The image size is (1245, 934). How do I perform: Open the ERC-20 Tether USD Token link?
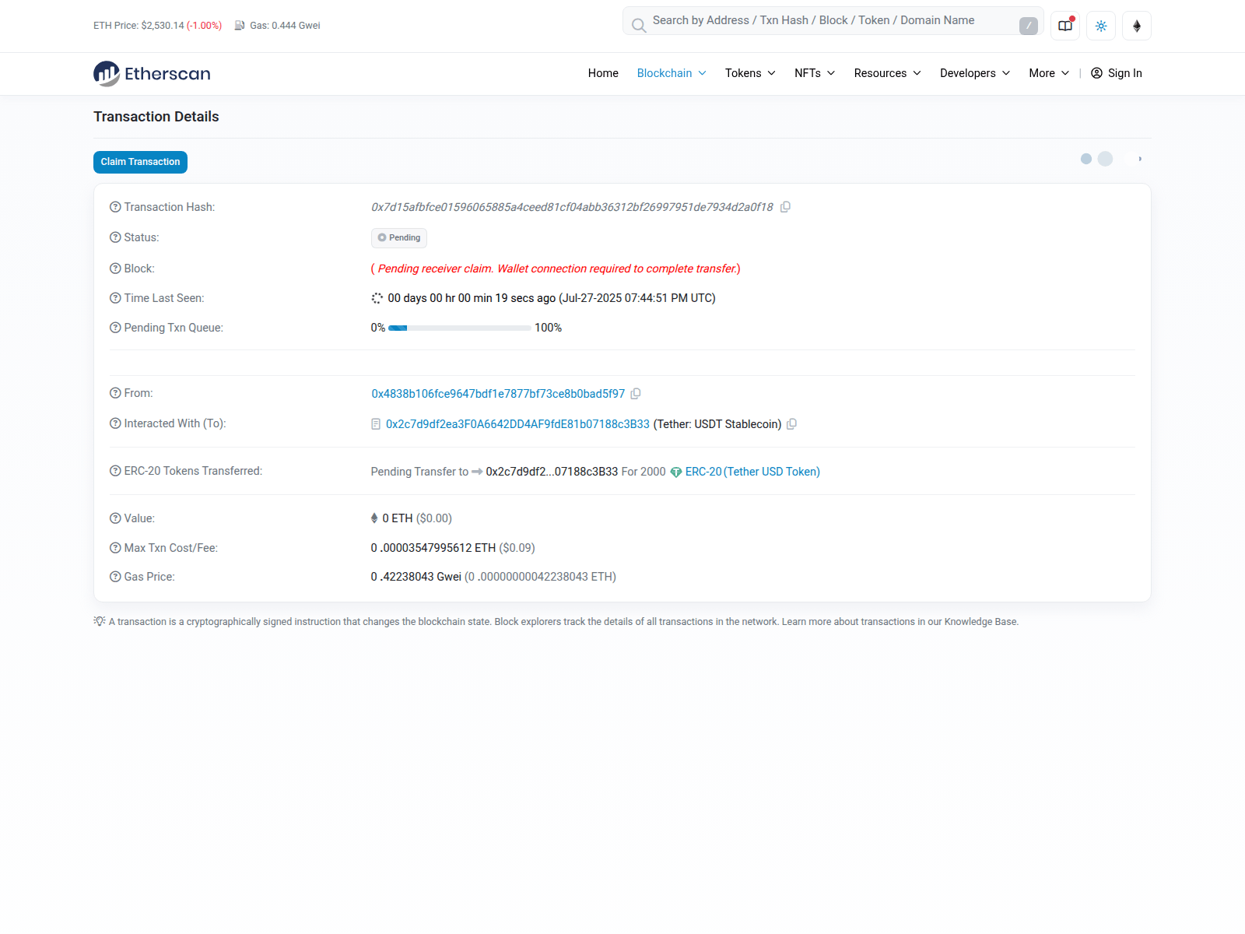752,472
